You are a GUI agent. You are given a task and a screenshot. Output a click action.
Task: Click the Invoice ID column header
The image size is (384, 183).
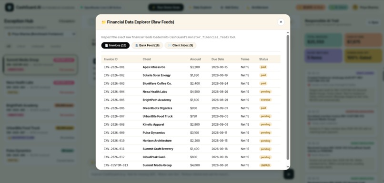coord(111,59)
